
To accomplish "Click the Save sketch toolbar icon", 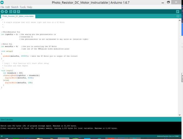I will coord(18,12).
